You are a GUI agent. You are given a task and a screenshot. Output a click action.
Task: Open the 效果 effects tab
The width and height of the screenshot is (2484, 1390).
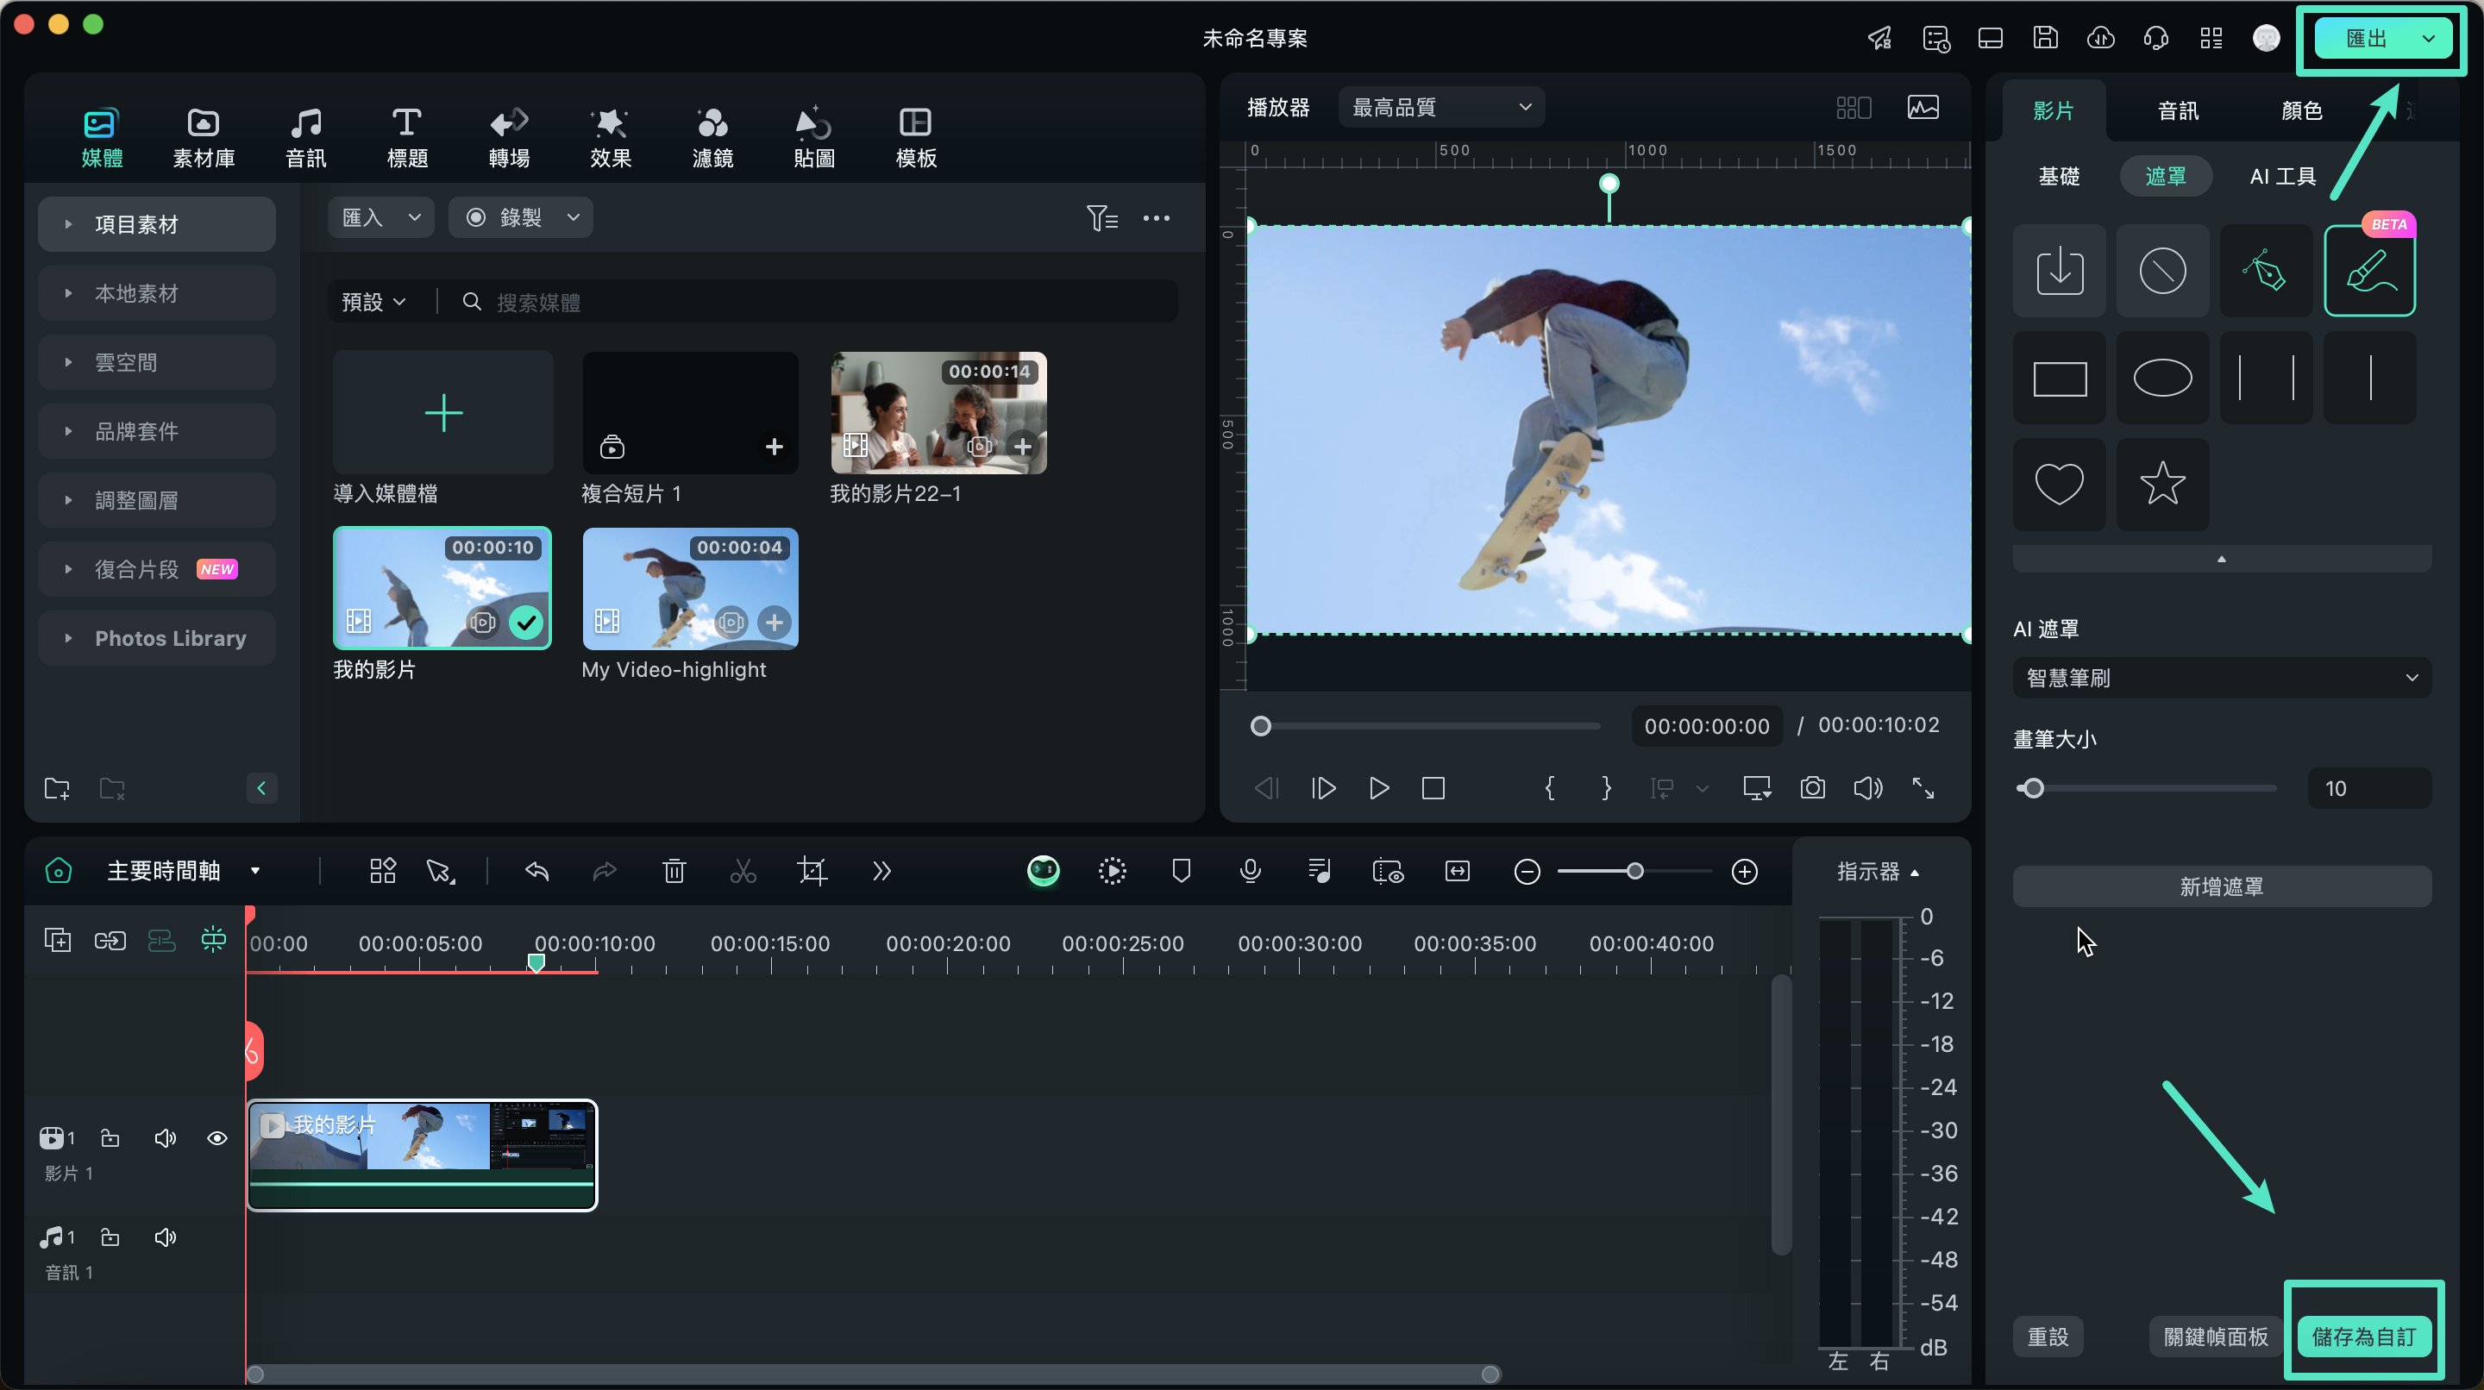click(x=611, y=137)
